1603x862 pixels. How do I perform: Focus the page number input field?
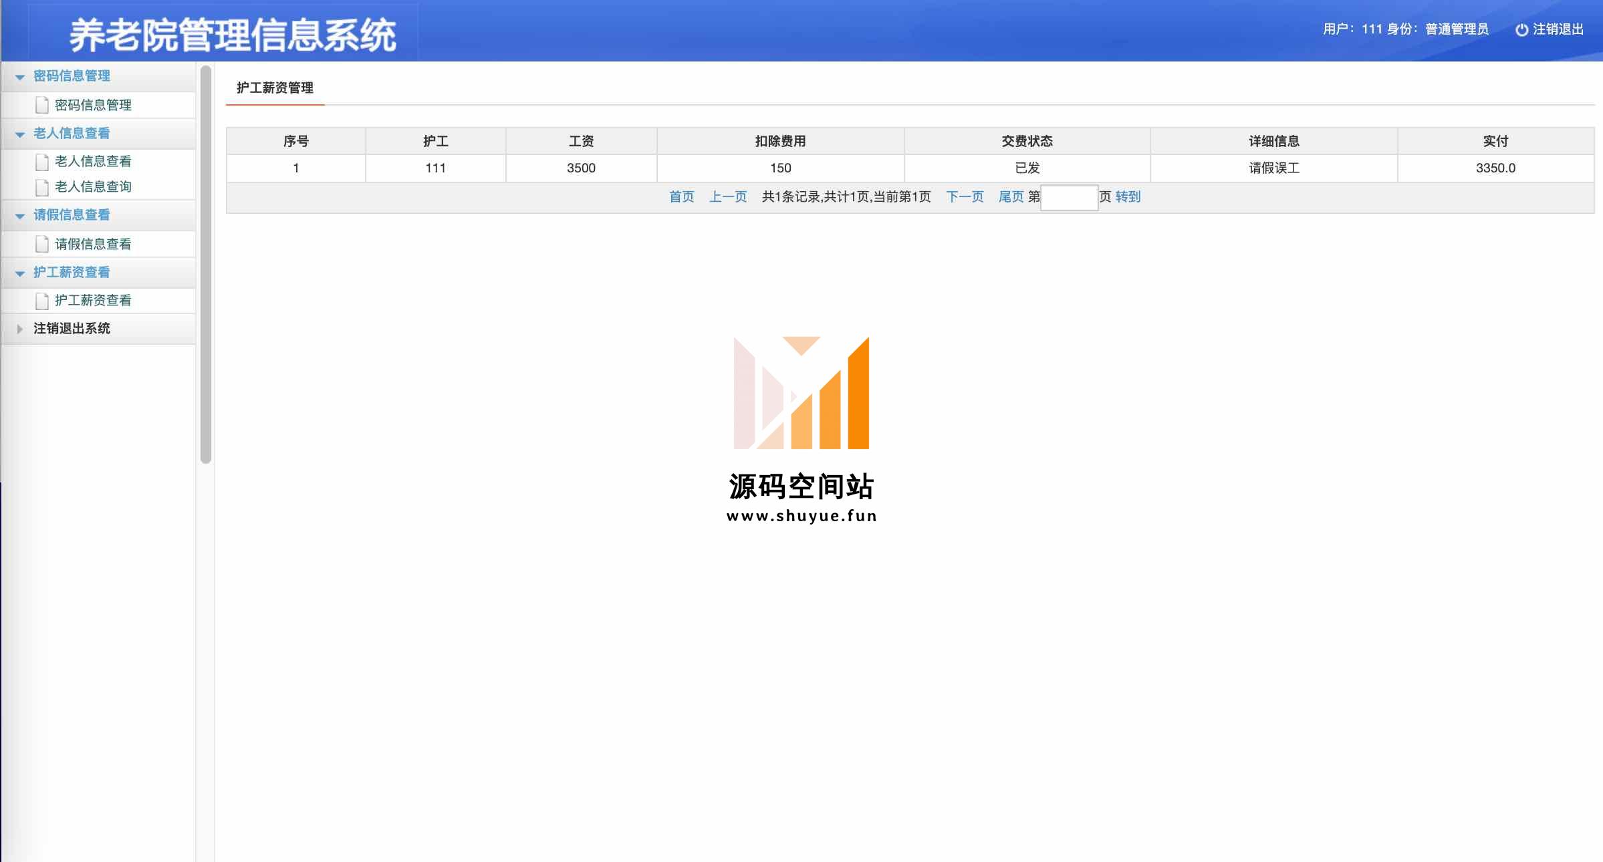[1069, 198]
